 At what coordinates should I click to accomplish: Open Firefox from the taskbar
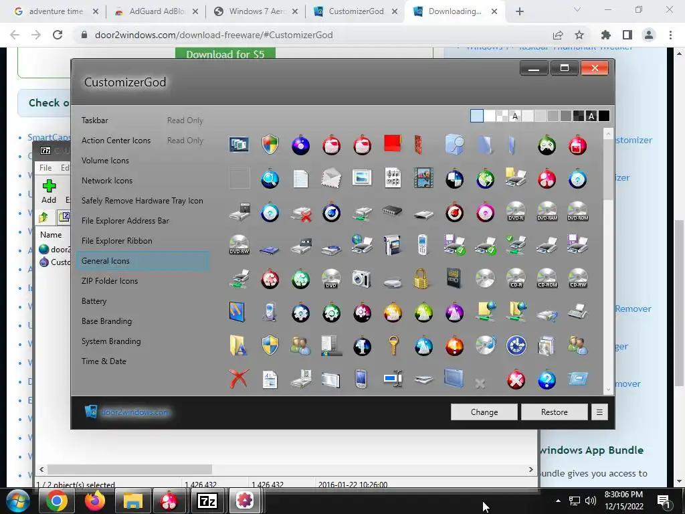click(x=95, y=501)
